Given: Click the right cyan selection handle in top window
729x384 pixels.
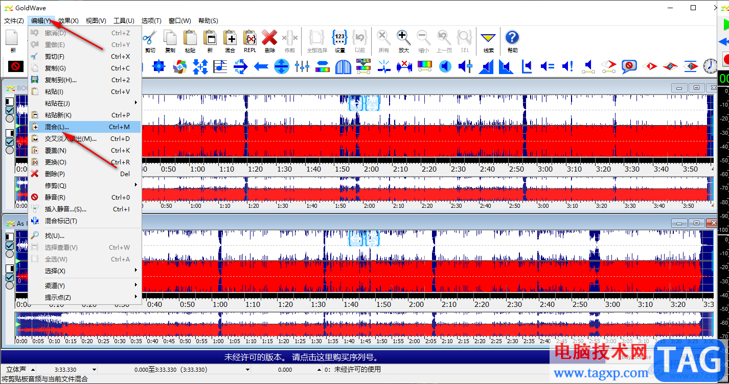Looking at the screenshot, I should [373, 103].
